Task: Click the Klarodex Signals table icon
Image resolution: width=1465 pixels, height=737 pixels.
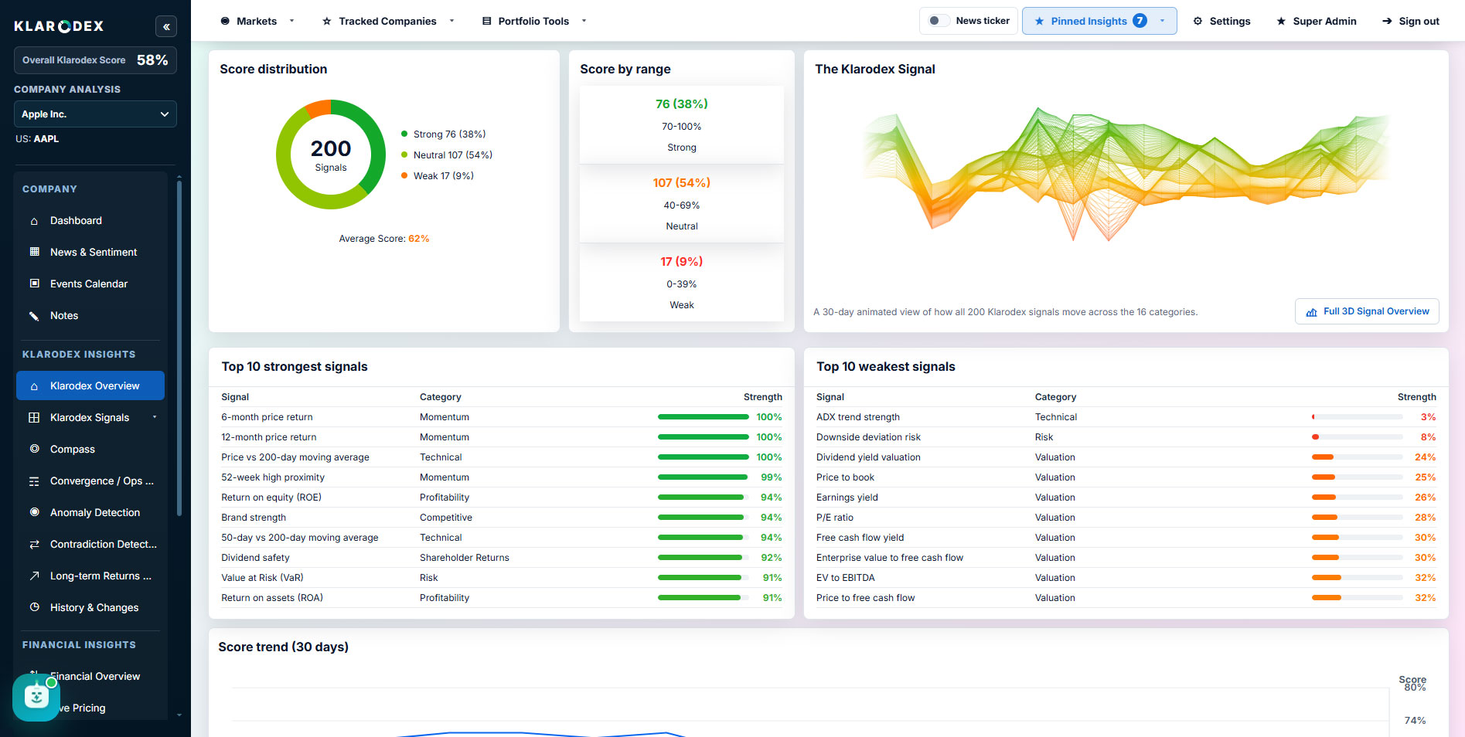Action: point(34,417)
